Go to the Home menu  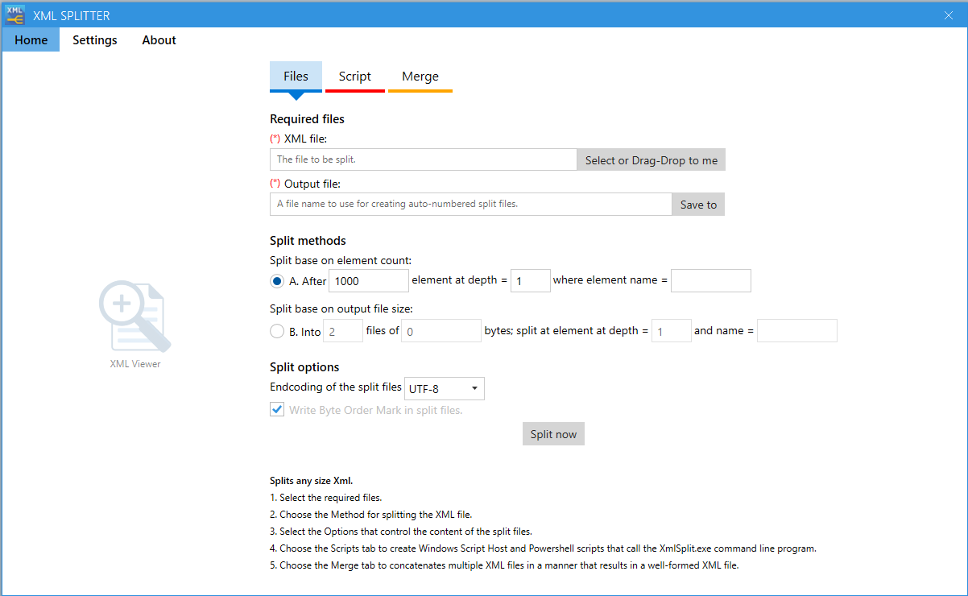(31, 40)
